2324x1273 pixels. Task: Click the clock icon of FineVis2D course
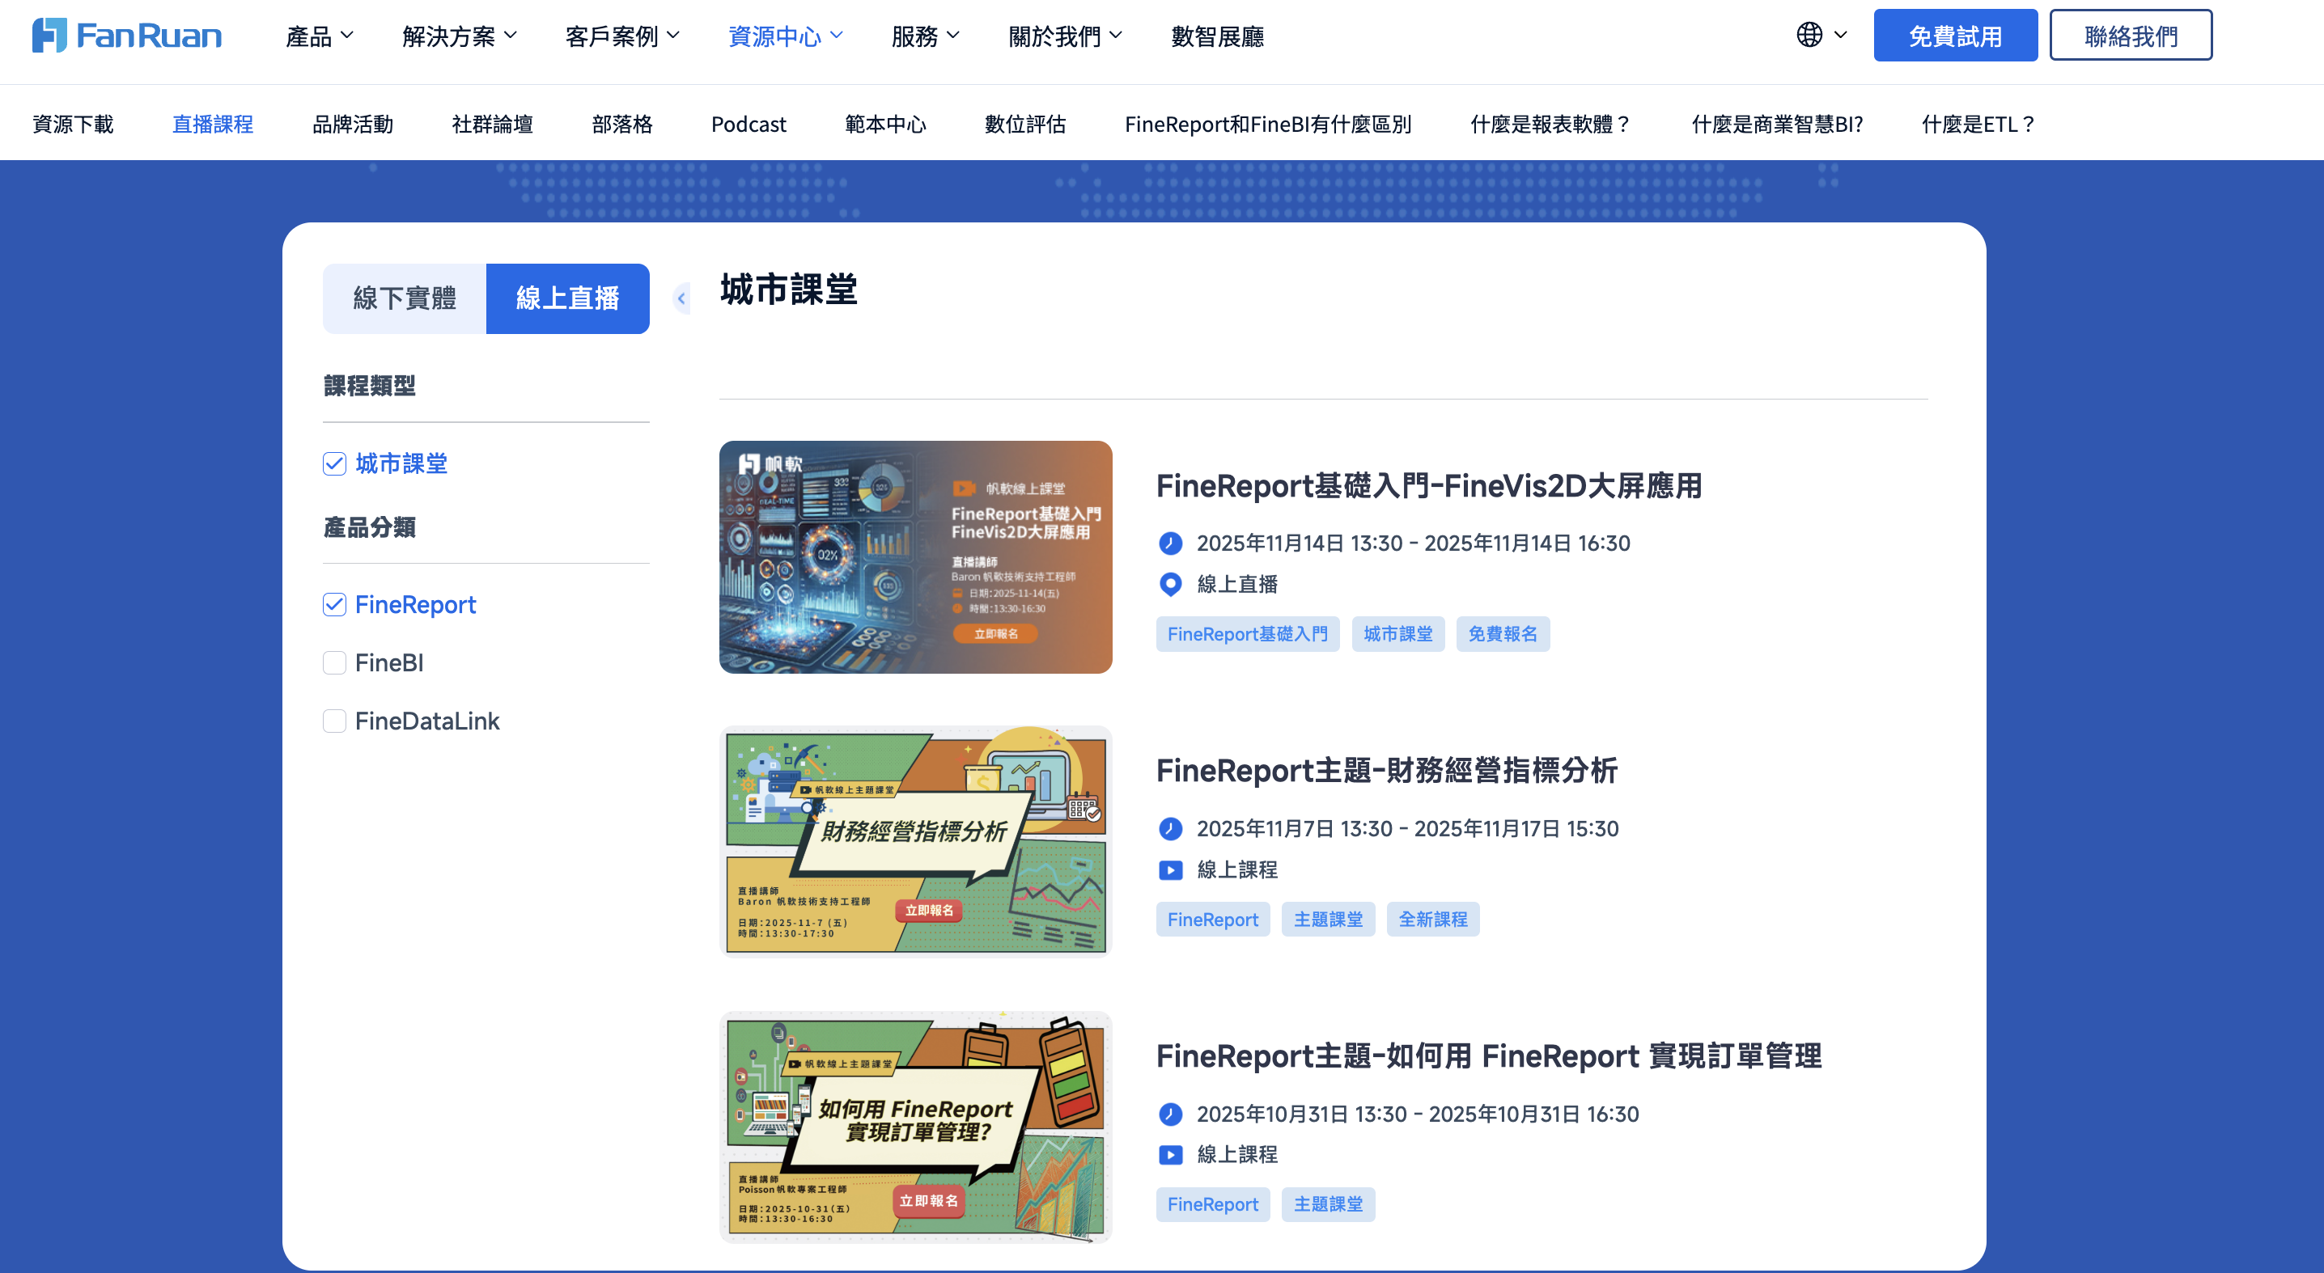[x=1170, y=543]
